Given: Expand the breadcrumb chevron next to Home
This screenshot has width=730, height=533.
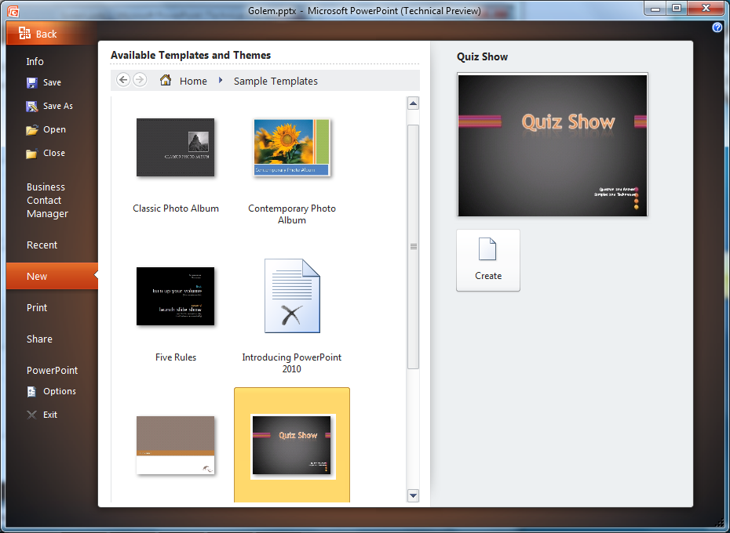Looking at the screenshot, I should 222,80.
